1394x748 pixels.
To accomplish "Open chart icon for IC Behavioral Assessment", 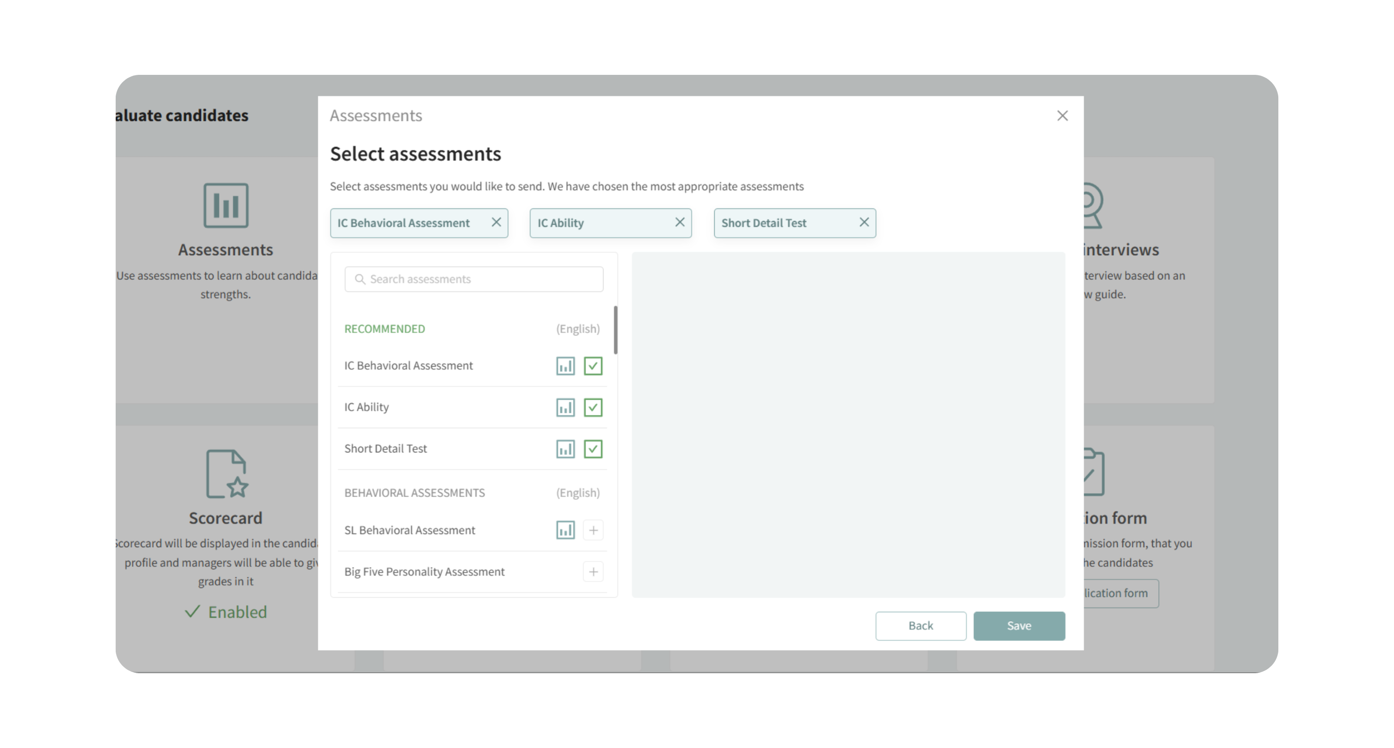I will [565, 366].
